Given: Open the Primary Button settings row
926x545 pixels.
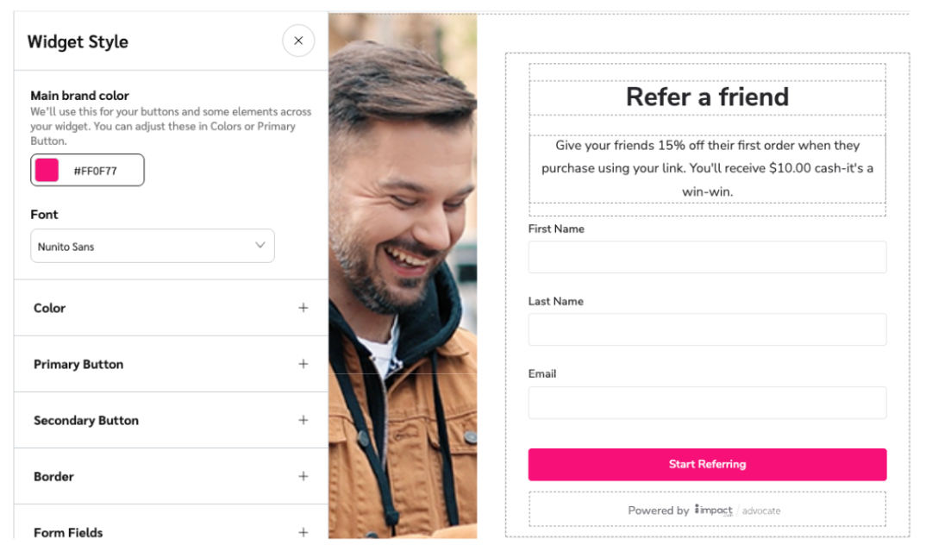Looking at the screenshot, I should [x=171, y=364].
